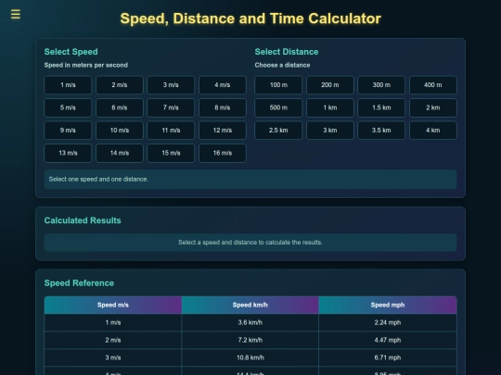This screenshot has height=375, width=501.
Task: Select the 1 m/s speed button
Action: coord(68,85)
